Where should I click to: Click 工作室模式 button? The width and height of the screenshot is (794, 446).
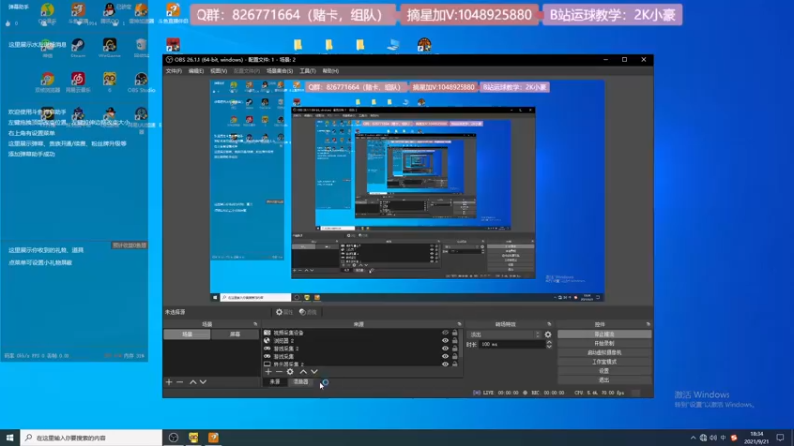click(604, 362)
